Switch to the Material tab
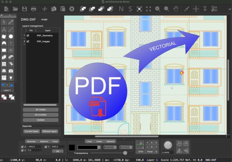Viewport: 232px width, 162px height. coord(111,141)
